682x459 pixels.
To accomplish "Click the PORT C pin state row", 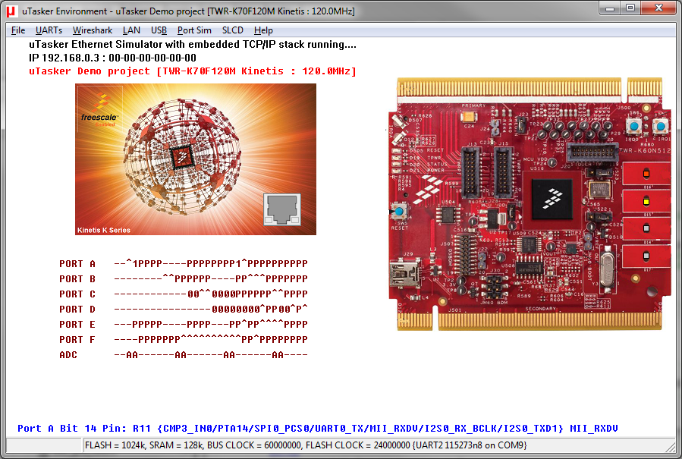I will (183, 294).
